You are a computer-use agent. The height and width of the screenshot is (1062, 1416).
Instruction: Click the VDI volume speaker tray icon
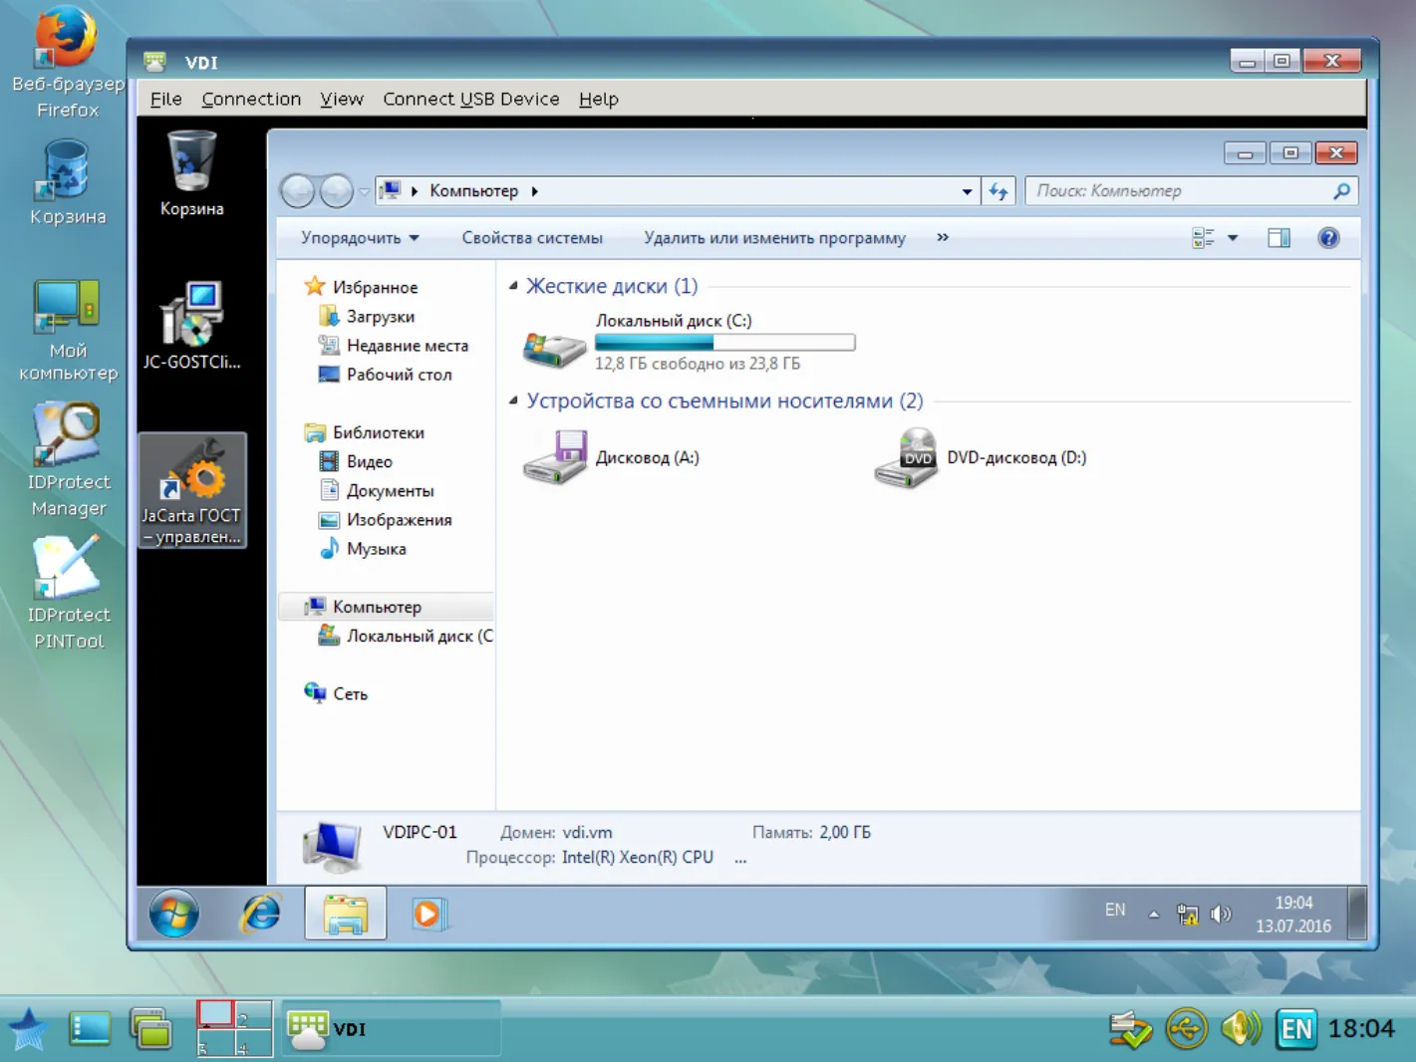click(1221, 914)
